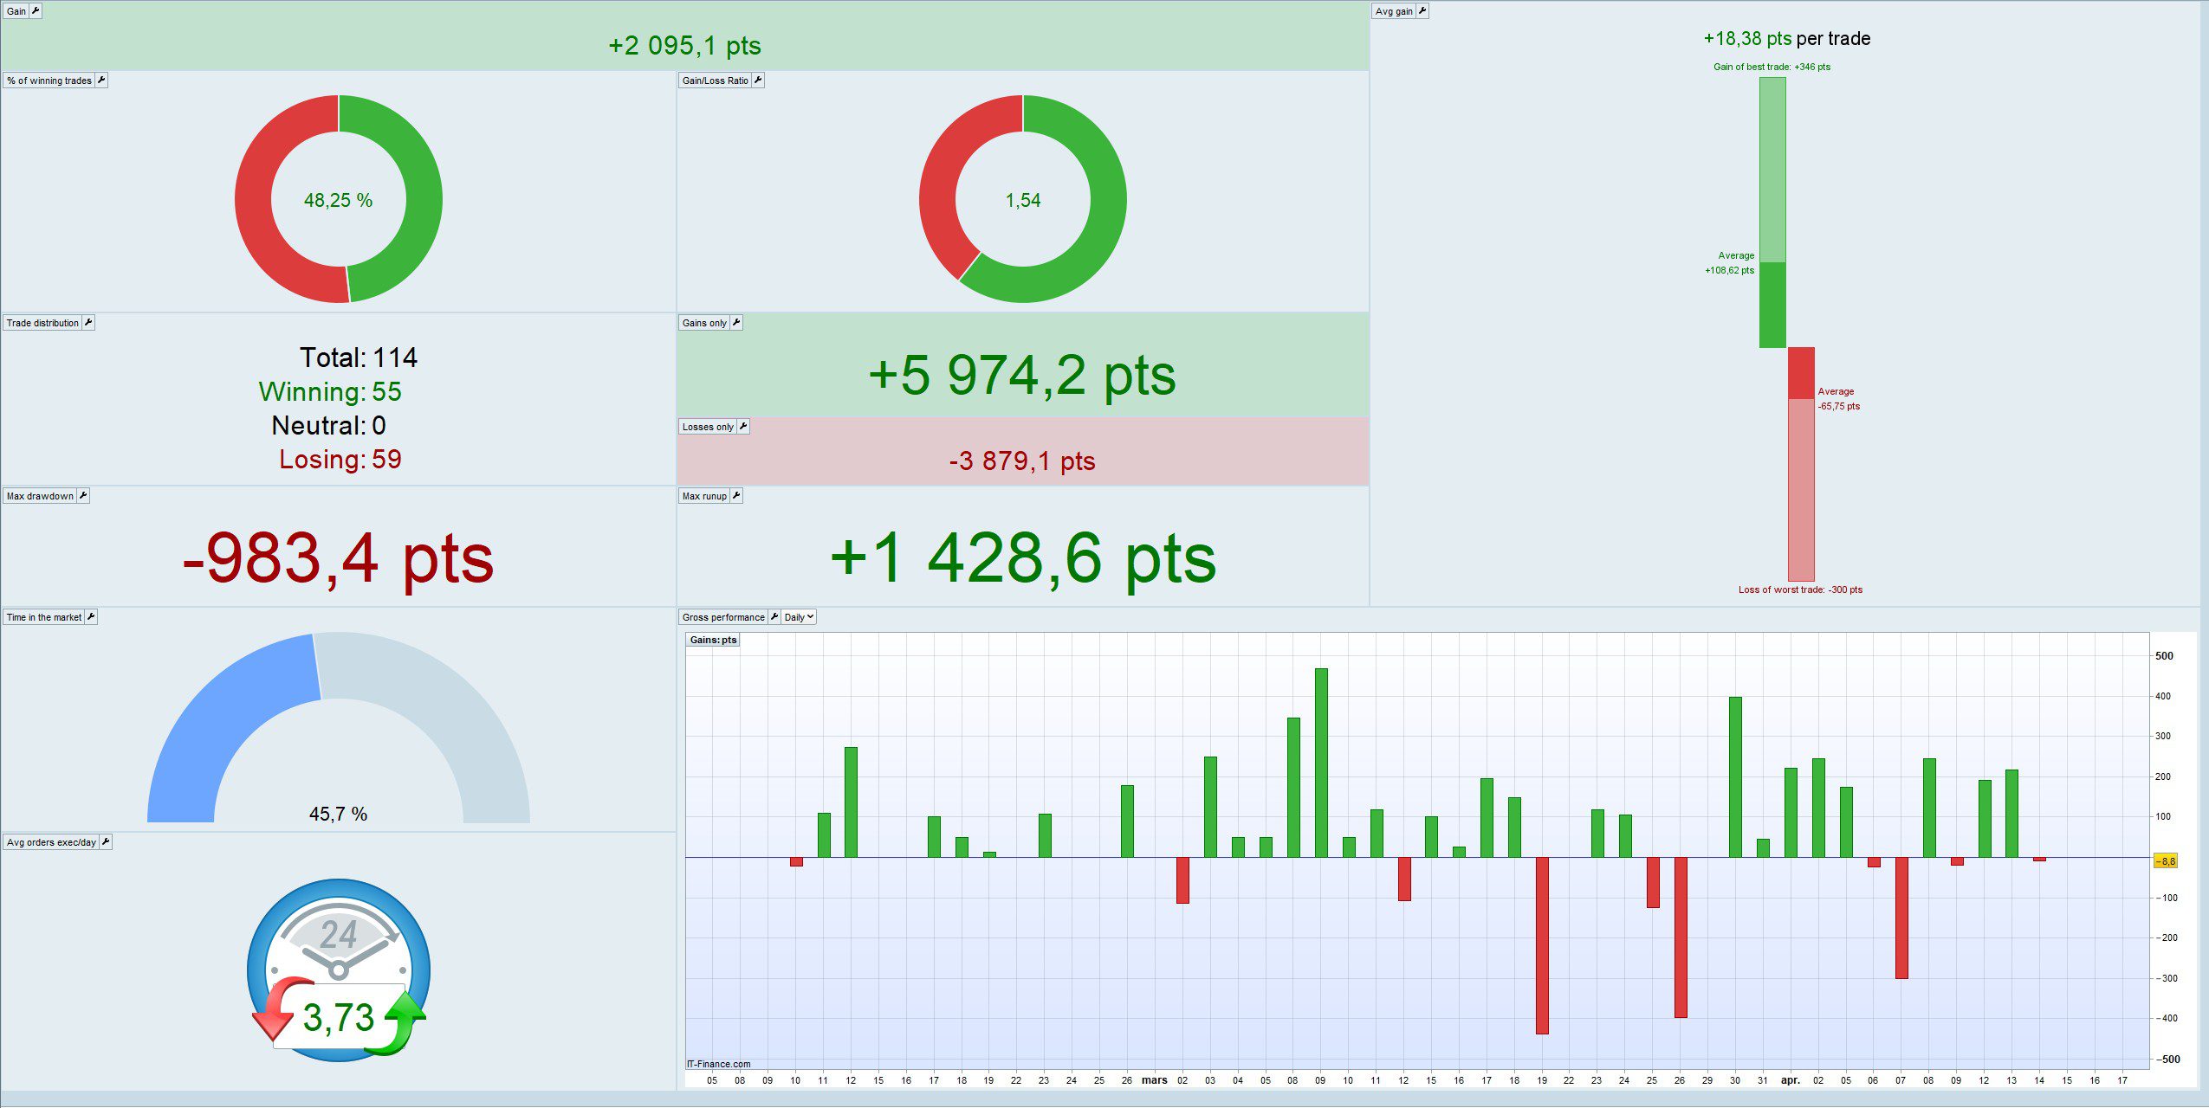The height and width of the screenshot is (1108, 2209).
Task: Open Time in the market wrench icon
Action: [x=90, y=617]
